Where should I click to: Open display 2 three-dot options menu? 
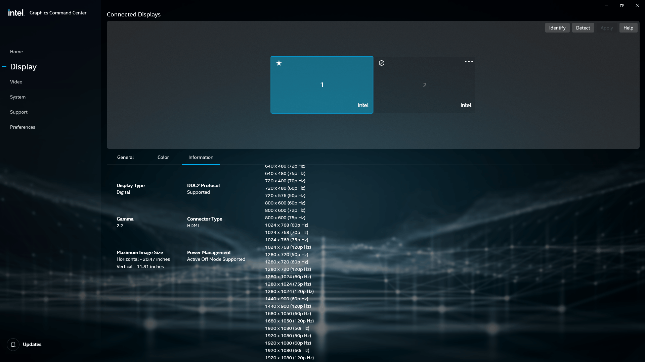click(469, 61)
